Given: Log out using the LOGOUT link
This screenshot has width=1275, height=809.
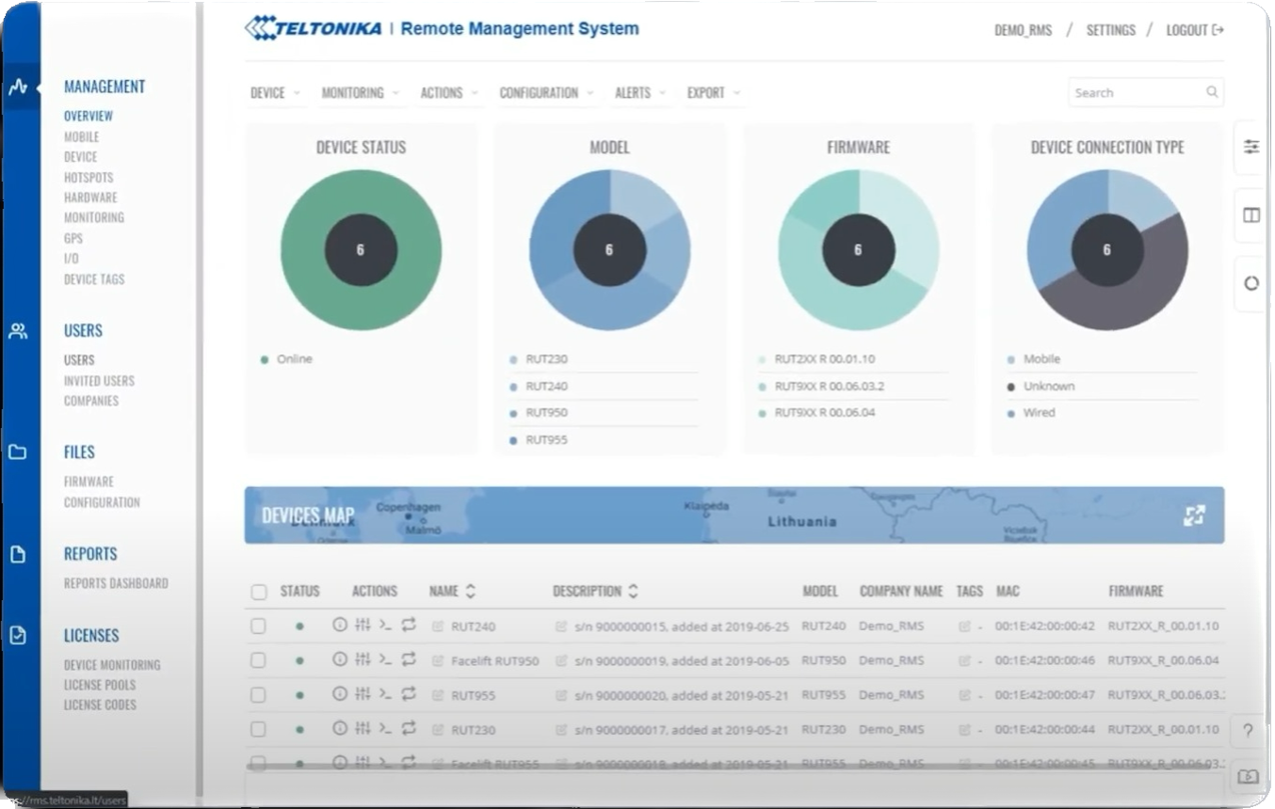Looking at the screenshot, I should tap(1195, 30).
